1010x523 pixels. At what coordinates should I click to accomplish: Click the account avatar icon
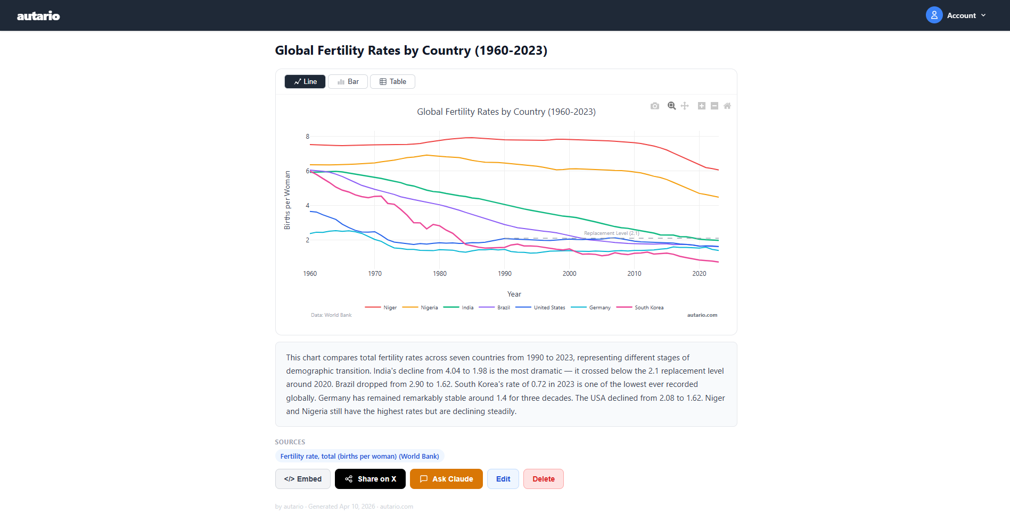934,15
